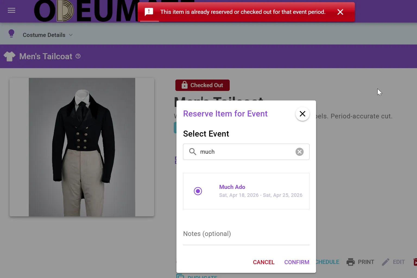Screen dimensions: 417x278
Task: Open the Men's Tailcoat photo
Action: tap(82, 147)
